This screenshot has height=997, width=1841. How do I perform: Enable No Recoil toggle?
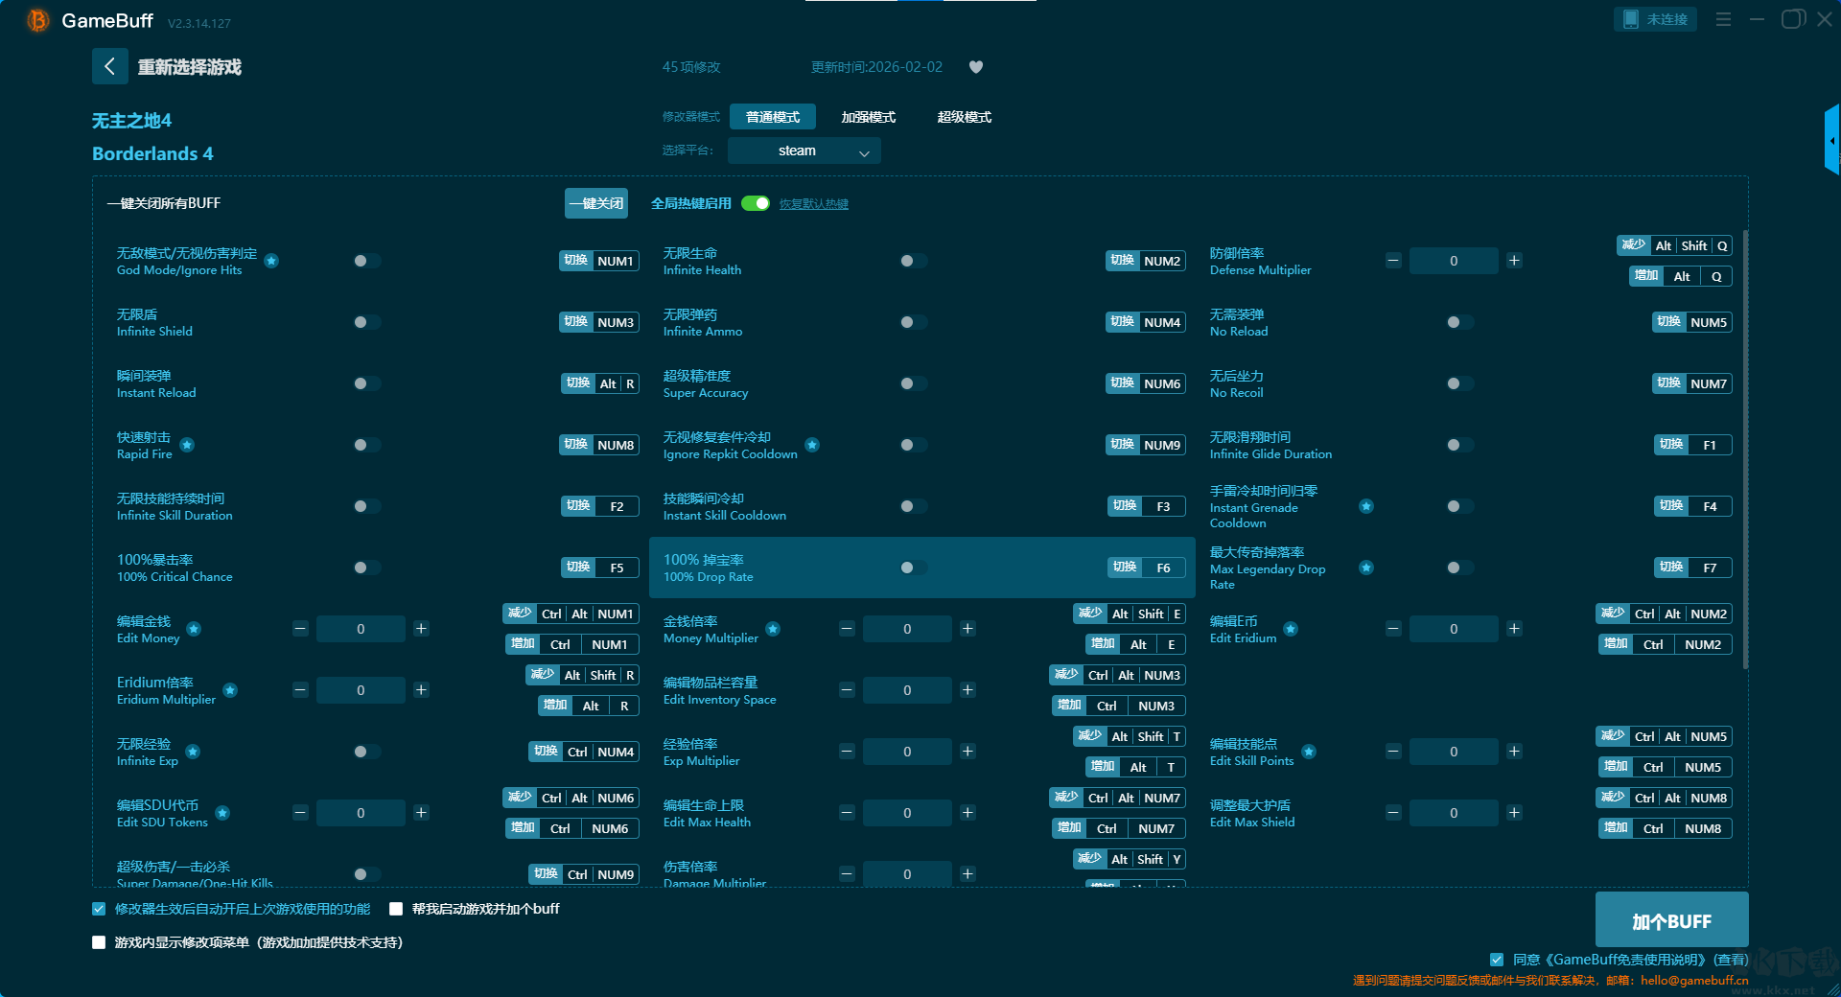1458,383
